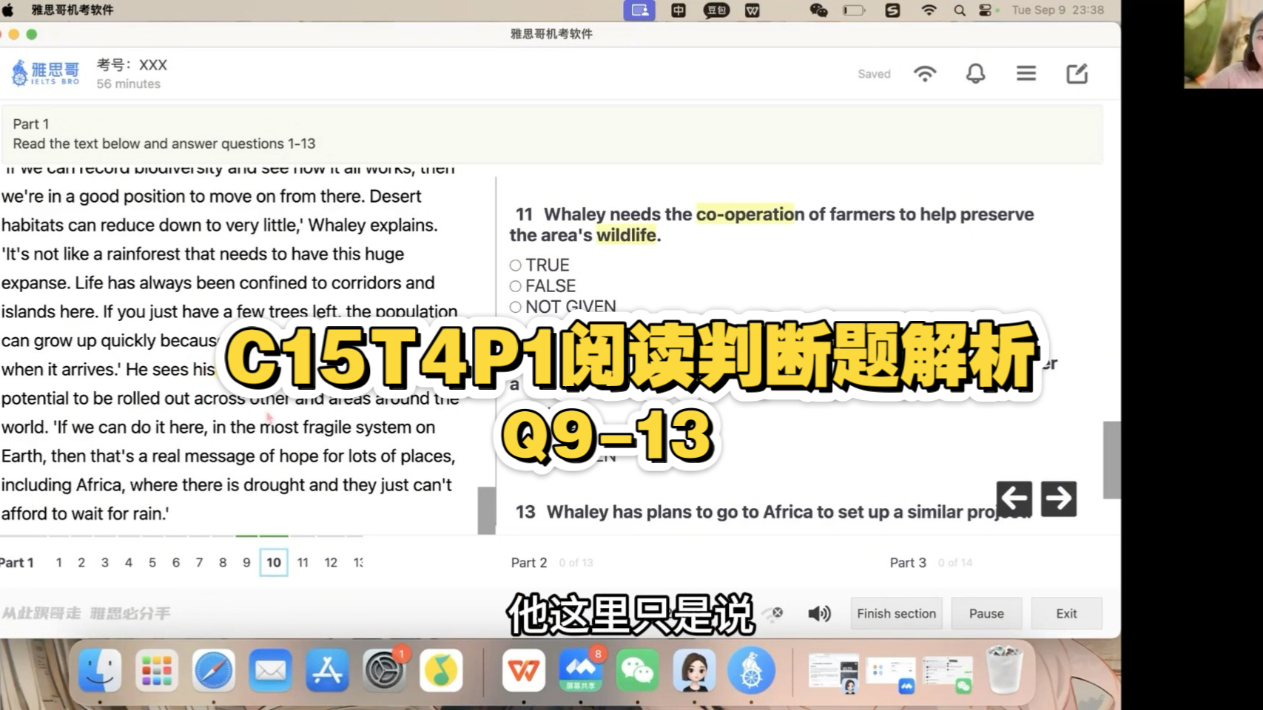Image resolution: width=1263 pixels, height=710 pixels.
Task: Open the IELTS Bro app in dock
Action: [x=751, y=671]
